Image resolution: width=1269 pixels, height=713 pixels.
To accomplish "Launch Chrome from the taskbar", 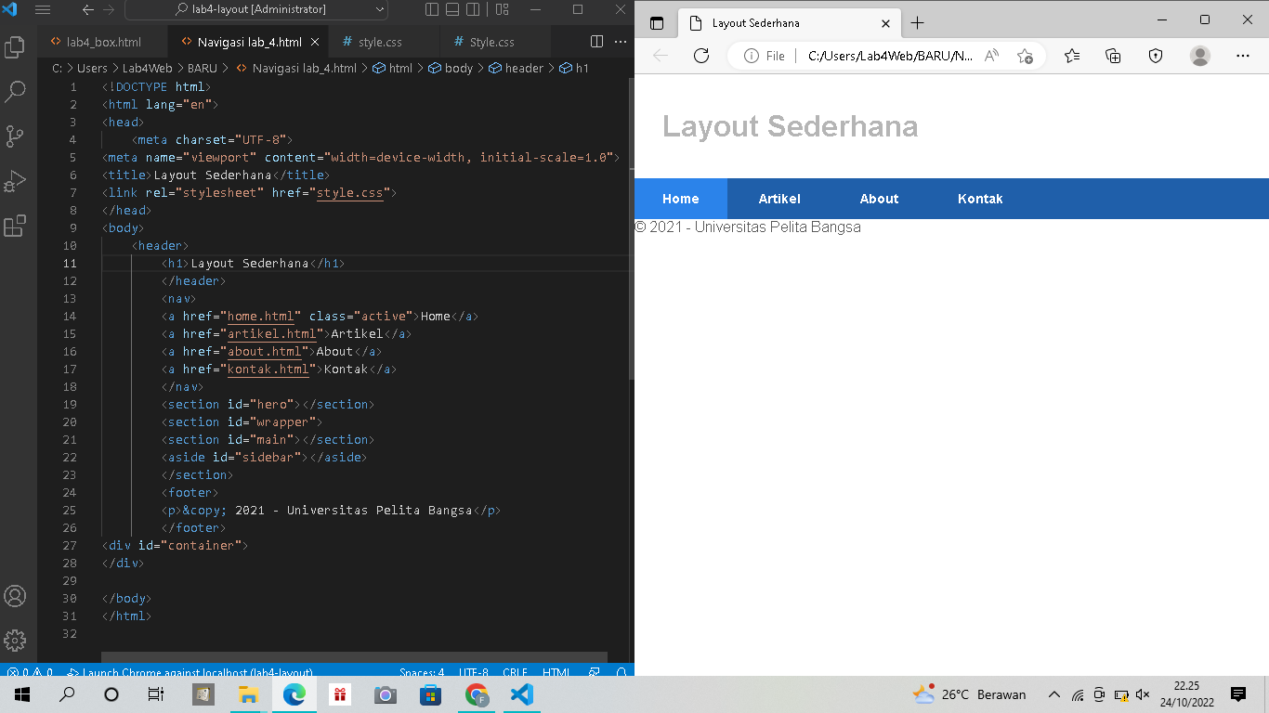I will click(x=477, y=694).
